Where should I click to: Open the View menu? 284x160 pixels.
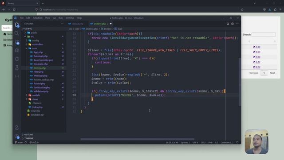coord(47,18)
